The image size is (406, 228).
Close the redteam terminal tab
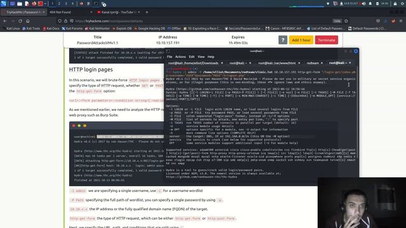click(x=322, y=63)
